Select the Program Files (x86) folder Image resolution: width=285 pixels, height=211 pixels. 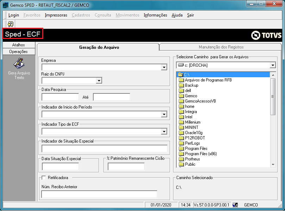(198, 154)
